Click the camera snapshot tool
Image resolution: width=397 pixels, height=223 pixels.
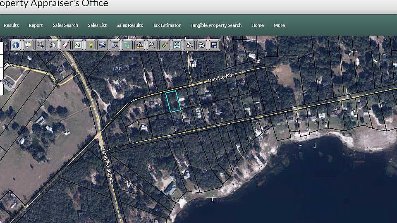(x=115, y=45)
